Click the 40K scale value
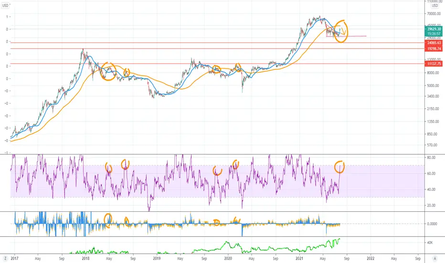Image resolution: width=445 pixels, height=263 pixels. pyautogui.click(x=430, y=242)
